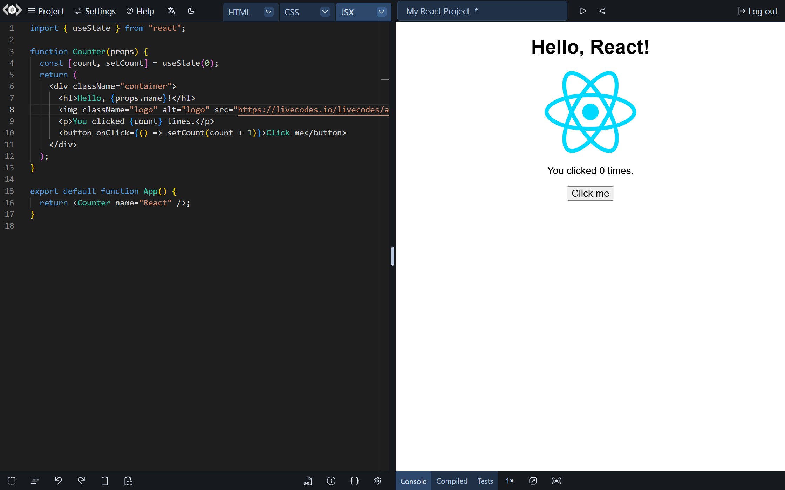Toggle dark mode with the moon icon
This screenshot has width=785, height=490.
(191, 11)
